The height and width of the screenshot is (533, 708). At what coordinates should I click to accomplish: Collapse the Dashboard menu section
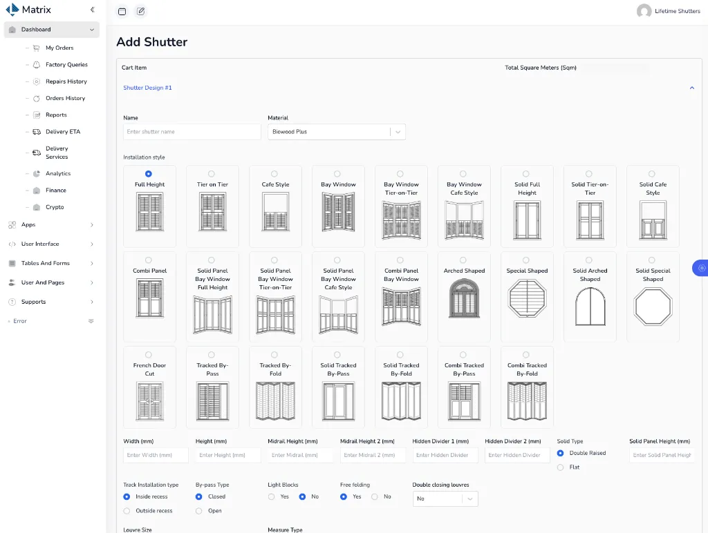(x=92, y=30)
